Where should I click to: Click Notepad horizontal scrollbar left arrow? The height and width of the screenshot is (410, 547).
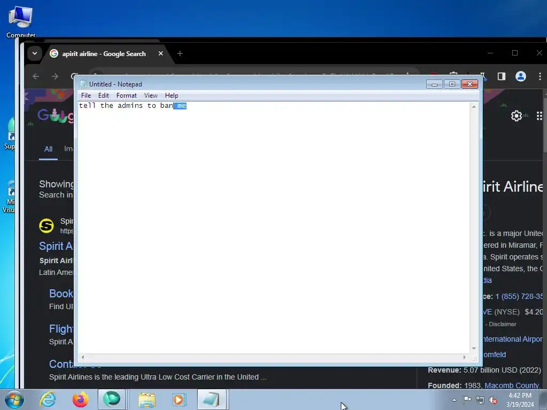83,357
